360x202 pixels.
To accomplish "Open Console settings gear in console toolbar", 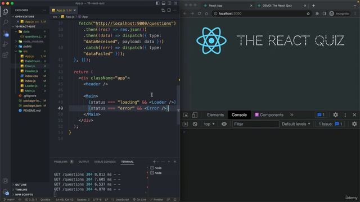I will (x=354, y=124).
